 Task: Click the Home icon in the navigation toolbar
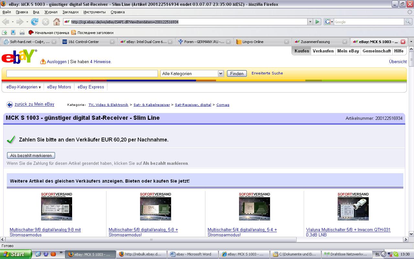[x=56, y=22]
